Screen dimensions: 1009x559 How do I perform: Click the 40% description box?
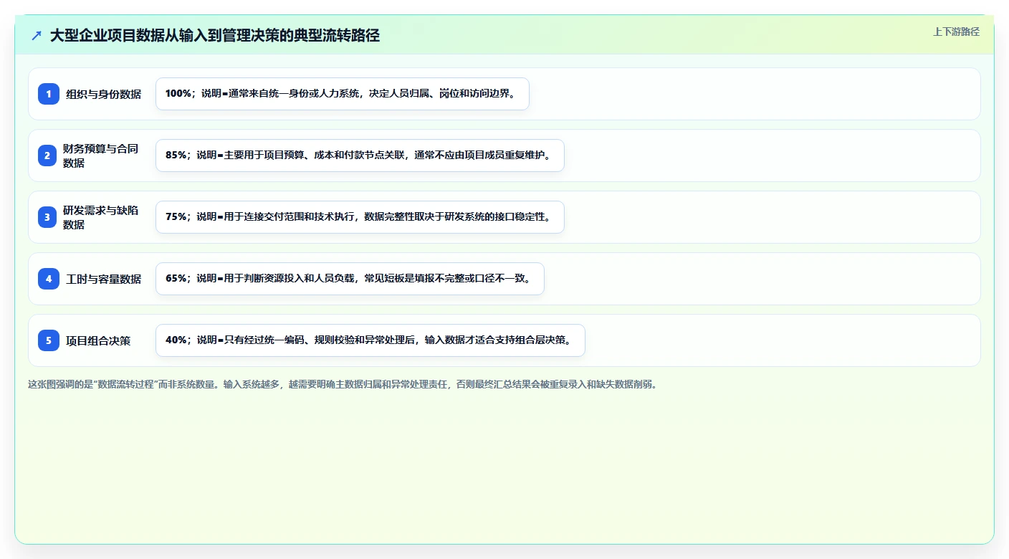tap(370, 340)
